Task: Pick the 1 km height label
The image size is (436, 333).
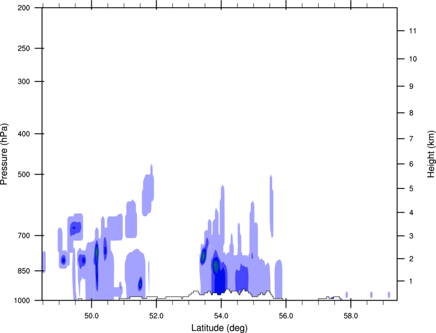Action: click(x=411, y=281)
